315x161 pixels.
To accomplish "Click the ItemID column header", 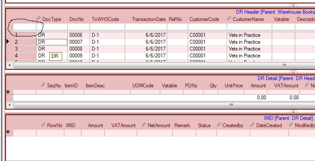I will 71,86.
